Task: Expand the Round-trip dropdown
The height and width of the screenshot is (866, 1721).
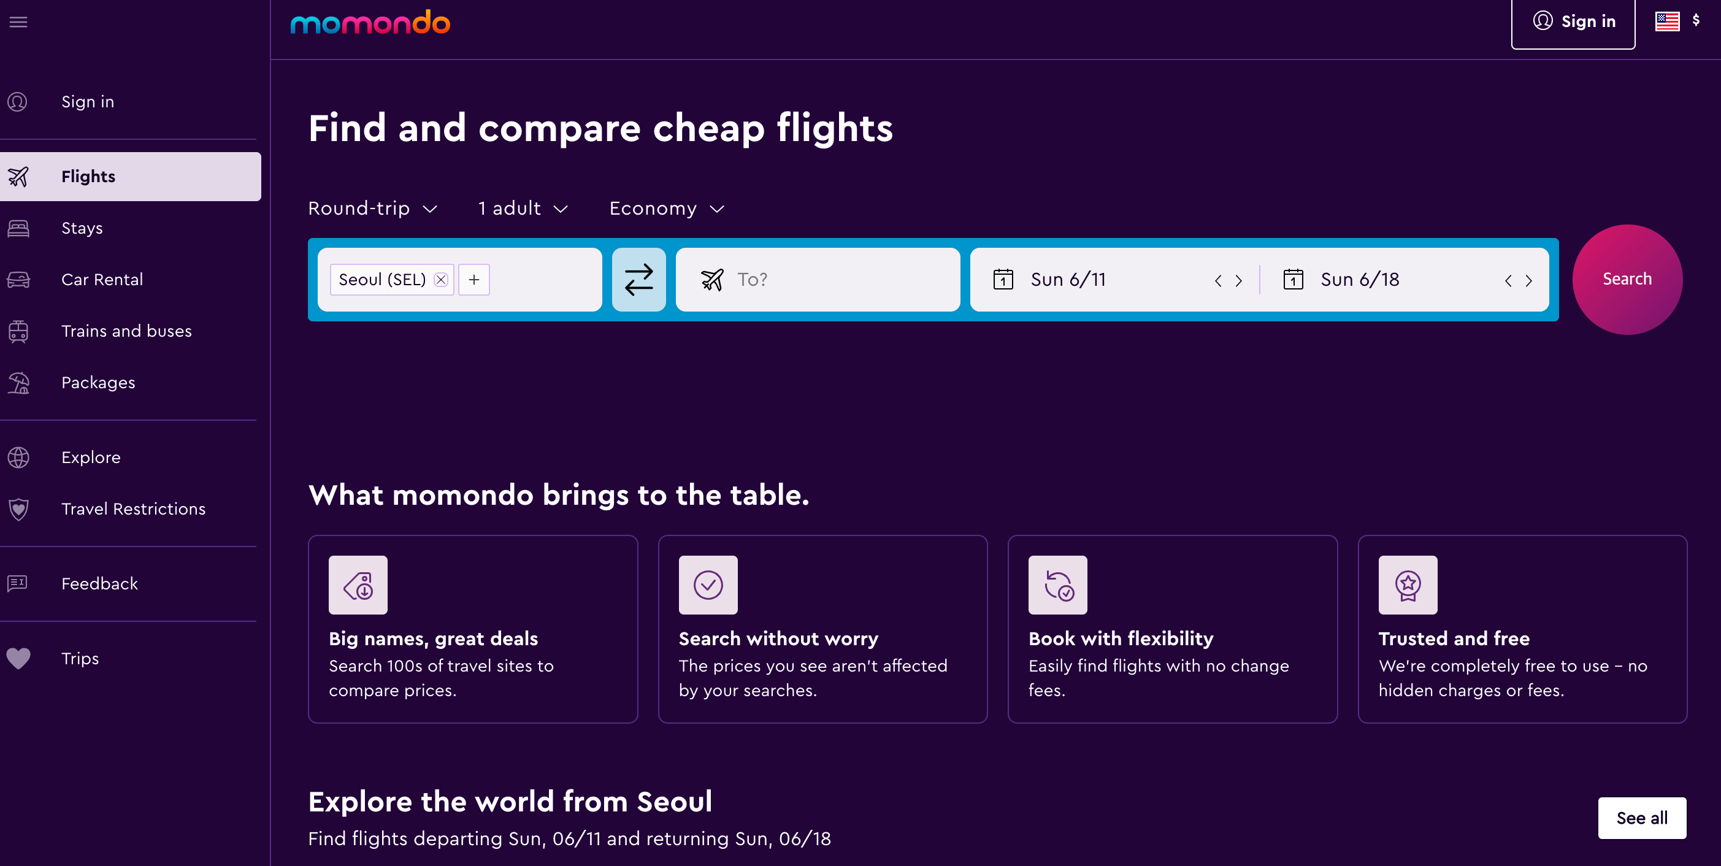Action: (372, 209)
